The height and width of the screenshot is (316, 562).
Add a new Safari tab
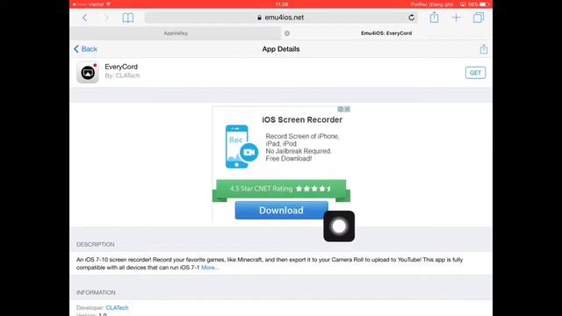point(456,18)
